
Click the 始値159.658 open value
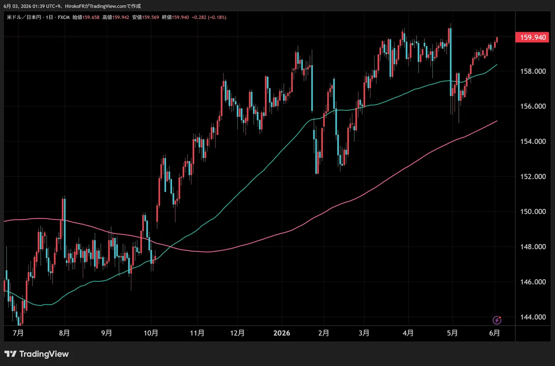point(86,17)
